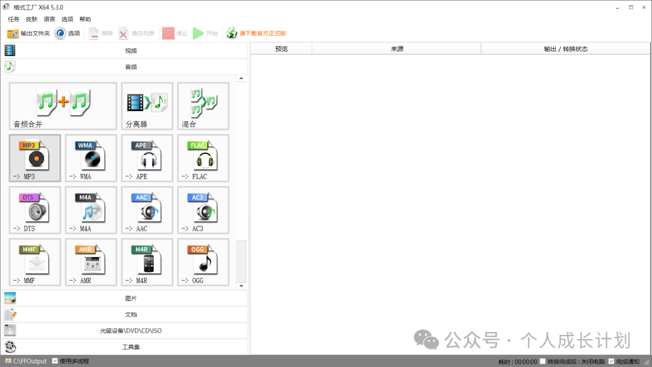The image size is (652, 367).
Task: Click the 清空列表 clear list button
Action: click(x=136, y=33)
